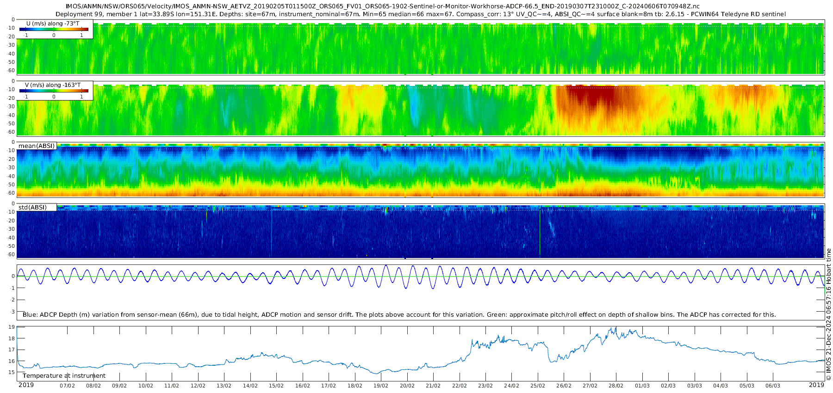Image resolution: width=833 pixels, height=393 pixels.
Task: Click the -3 tick on depth variation axis
Action: (12, 312)
